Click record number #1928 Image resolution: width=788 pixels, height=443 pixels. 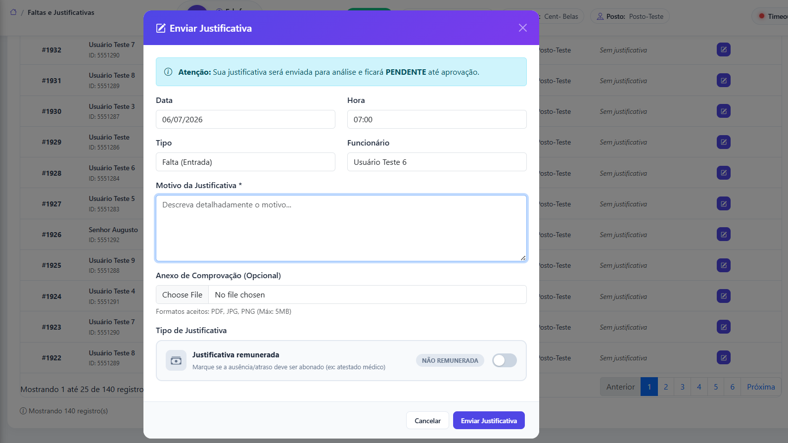pyautogui.click(x=51, y=173)
